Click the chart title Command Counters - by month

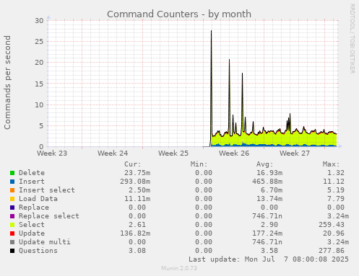click(179, 14)
